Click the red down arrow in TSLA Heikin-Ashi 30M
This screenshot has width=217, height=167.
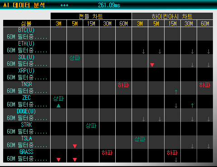pos(192,146)
